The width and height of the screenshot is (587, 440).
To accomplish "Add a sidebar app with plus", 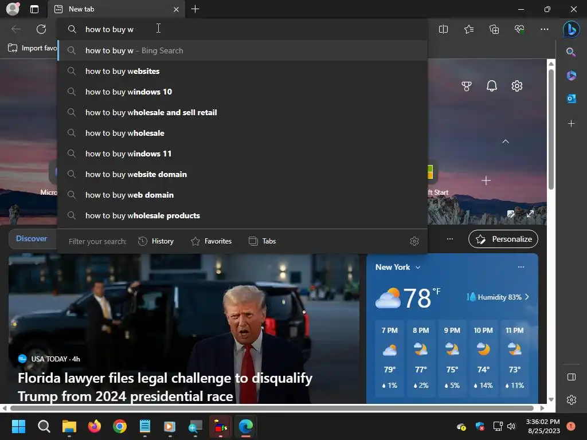I will (571, 123).
